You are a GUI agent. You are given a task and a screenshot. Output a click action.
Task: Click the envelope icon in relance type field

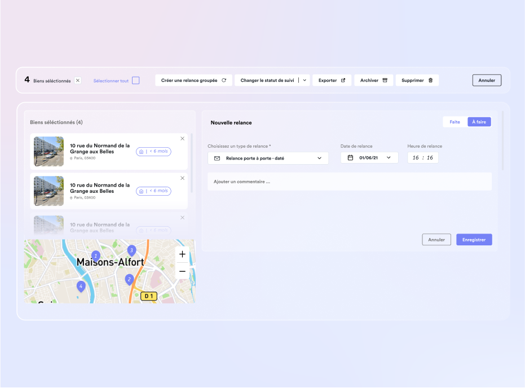217,158
